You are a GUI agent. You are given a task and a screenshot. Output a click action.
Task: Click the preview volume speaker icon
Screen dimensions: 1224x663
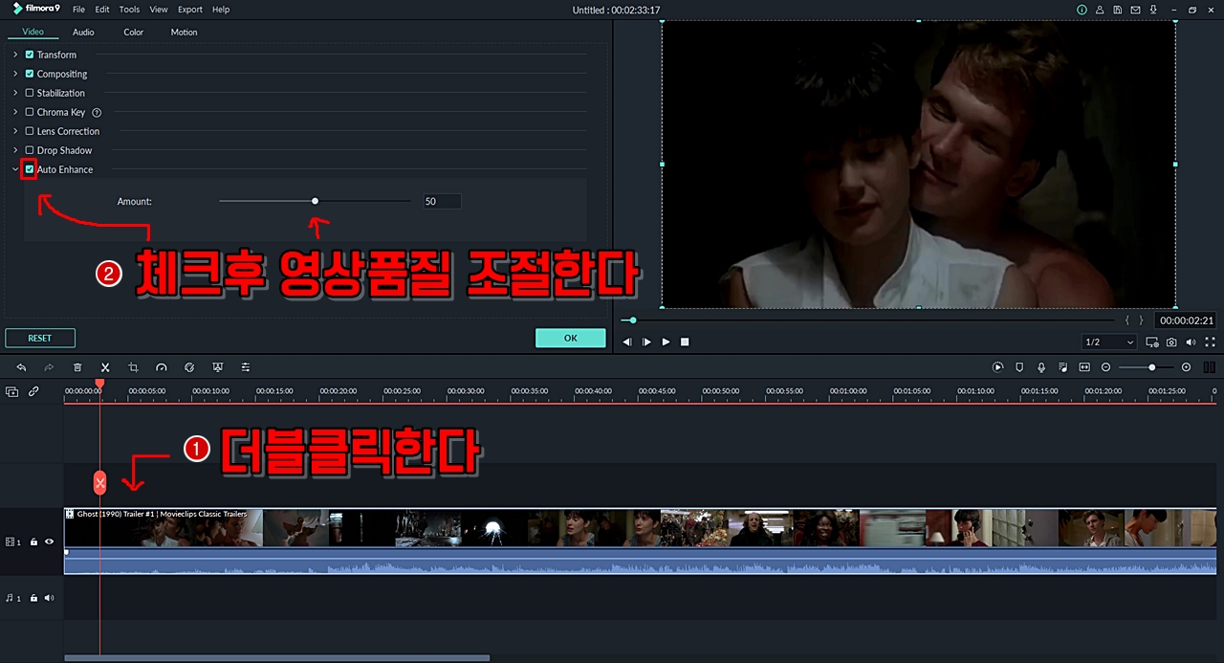1191,342
